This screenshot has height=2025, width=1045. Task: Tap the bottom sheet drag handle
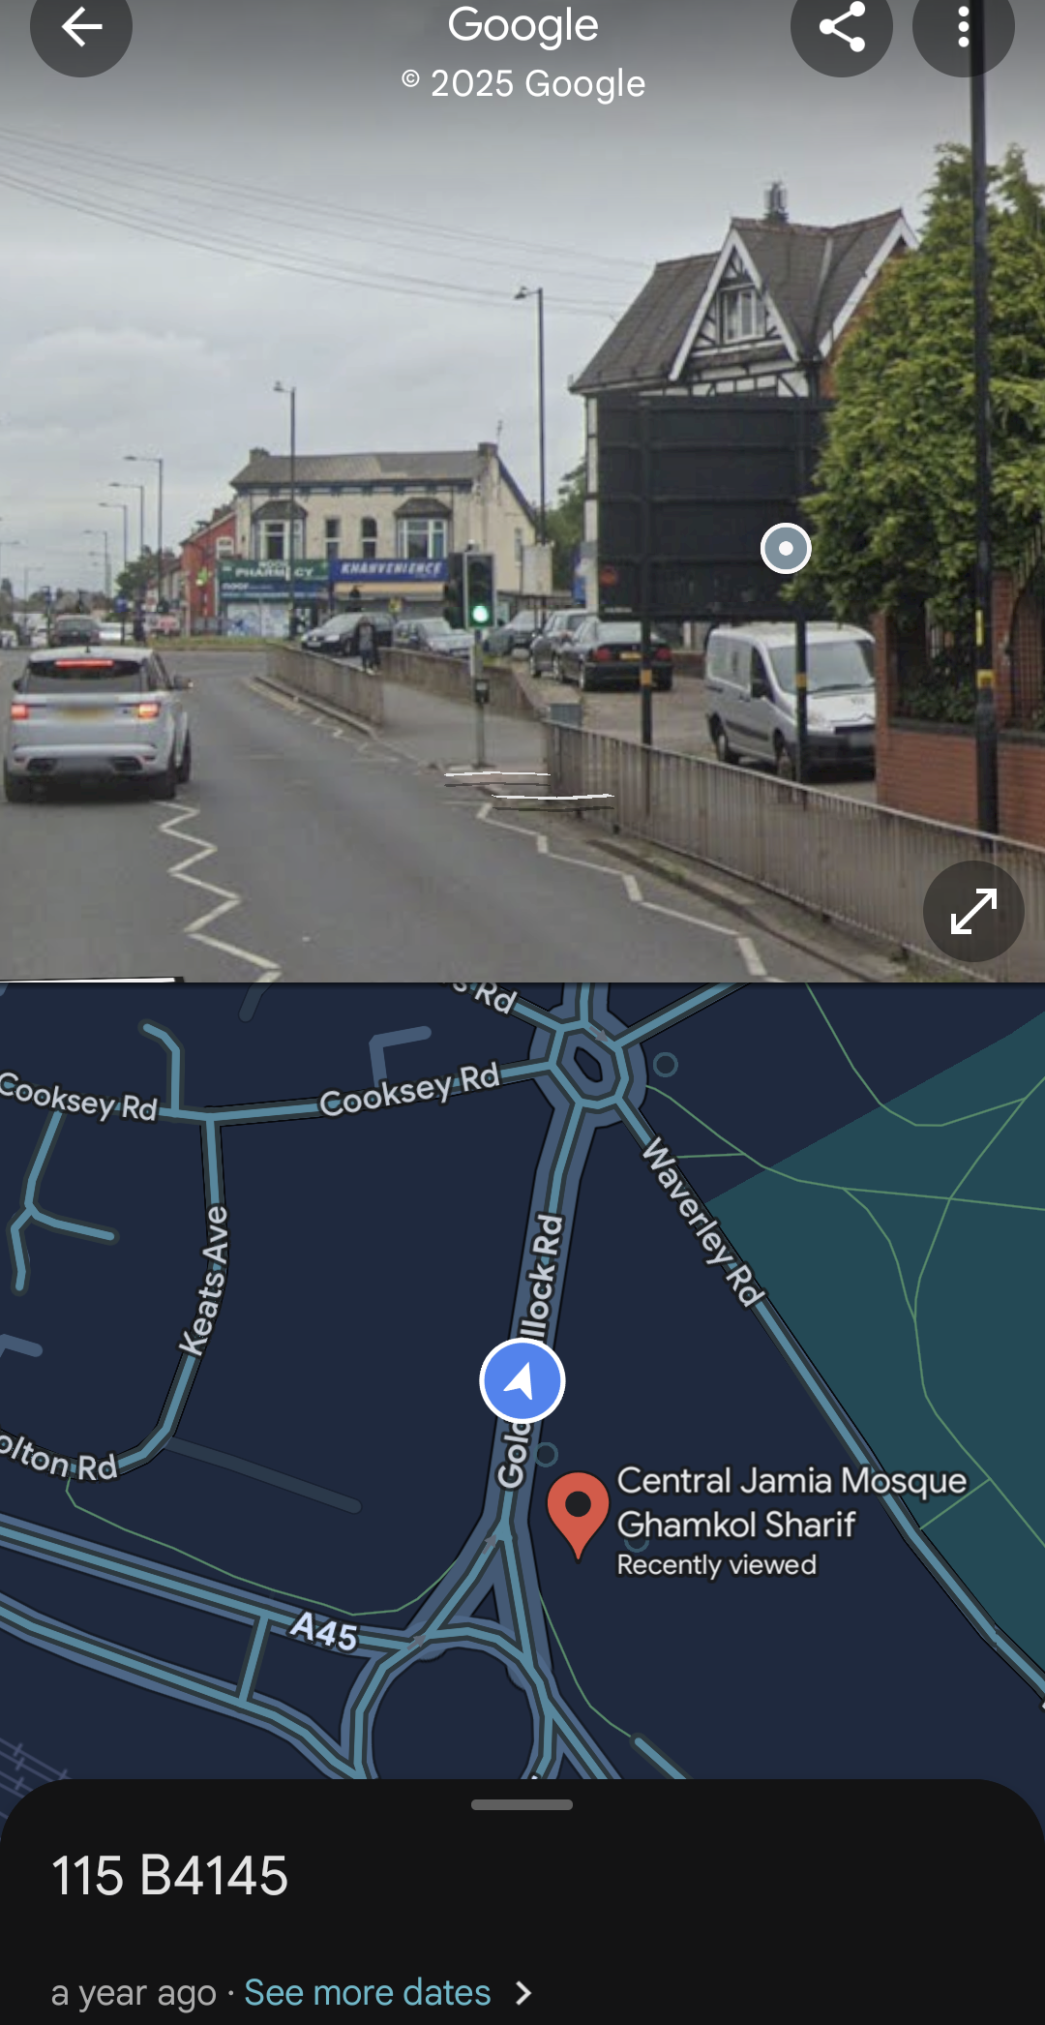[522, 1804]
